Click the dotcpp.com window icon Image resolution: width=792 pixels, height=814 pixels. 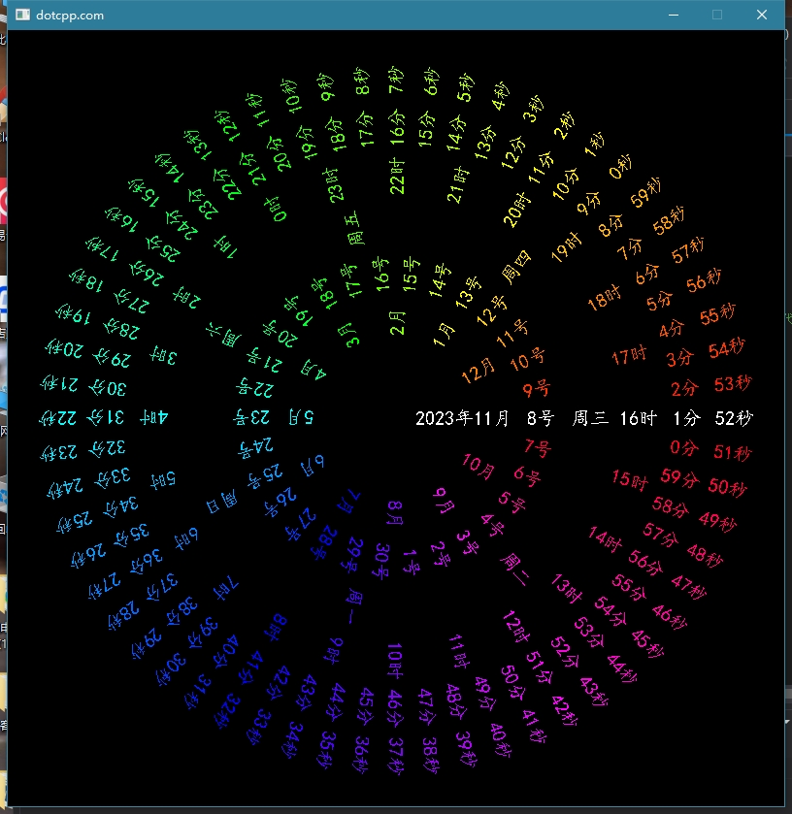[21, 16]
